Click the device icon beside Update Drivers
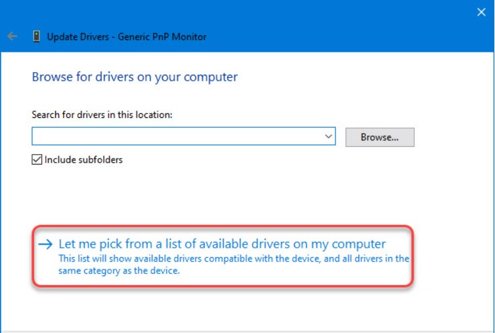This screenshot has width=495, height=333. (x=36, y=37)
